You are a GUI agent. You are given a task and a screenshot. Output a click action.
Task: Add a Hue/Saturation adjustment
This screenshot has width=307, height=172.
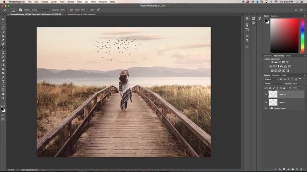(x=270, y=66)
